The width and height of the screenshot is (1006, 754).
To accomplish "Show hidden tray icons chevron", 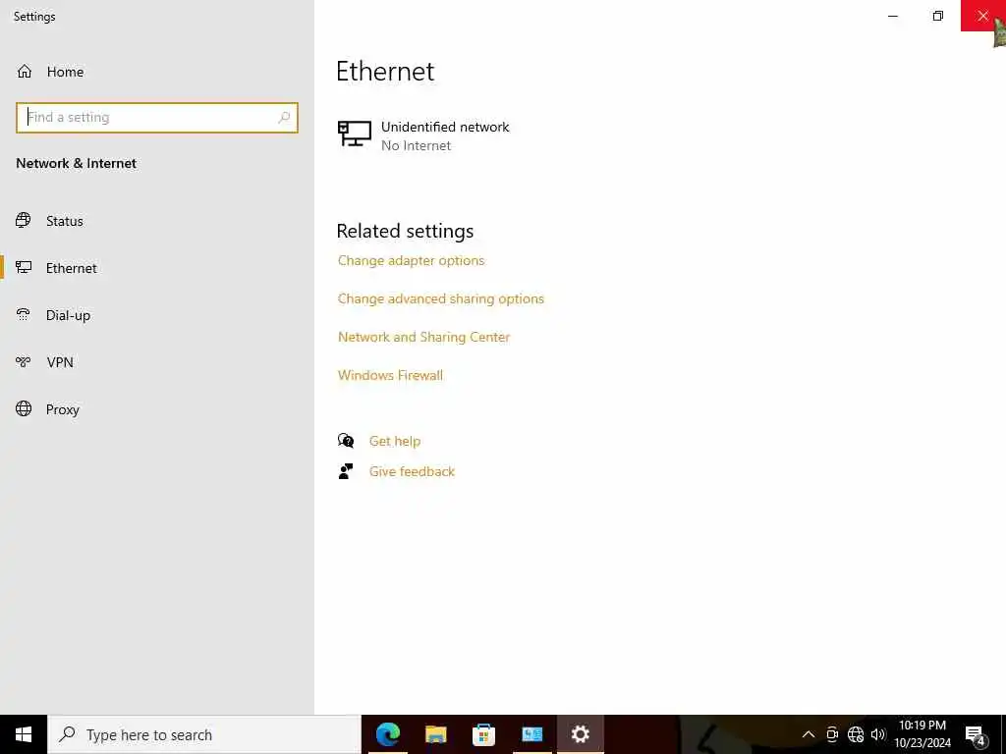I will 809,734.
